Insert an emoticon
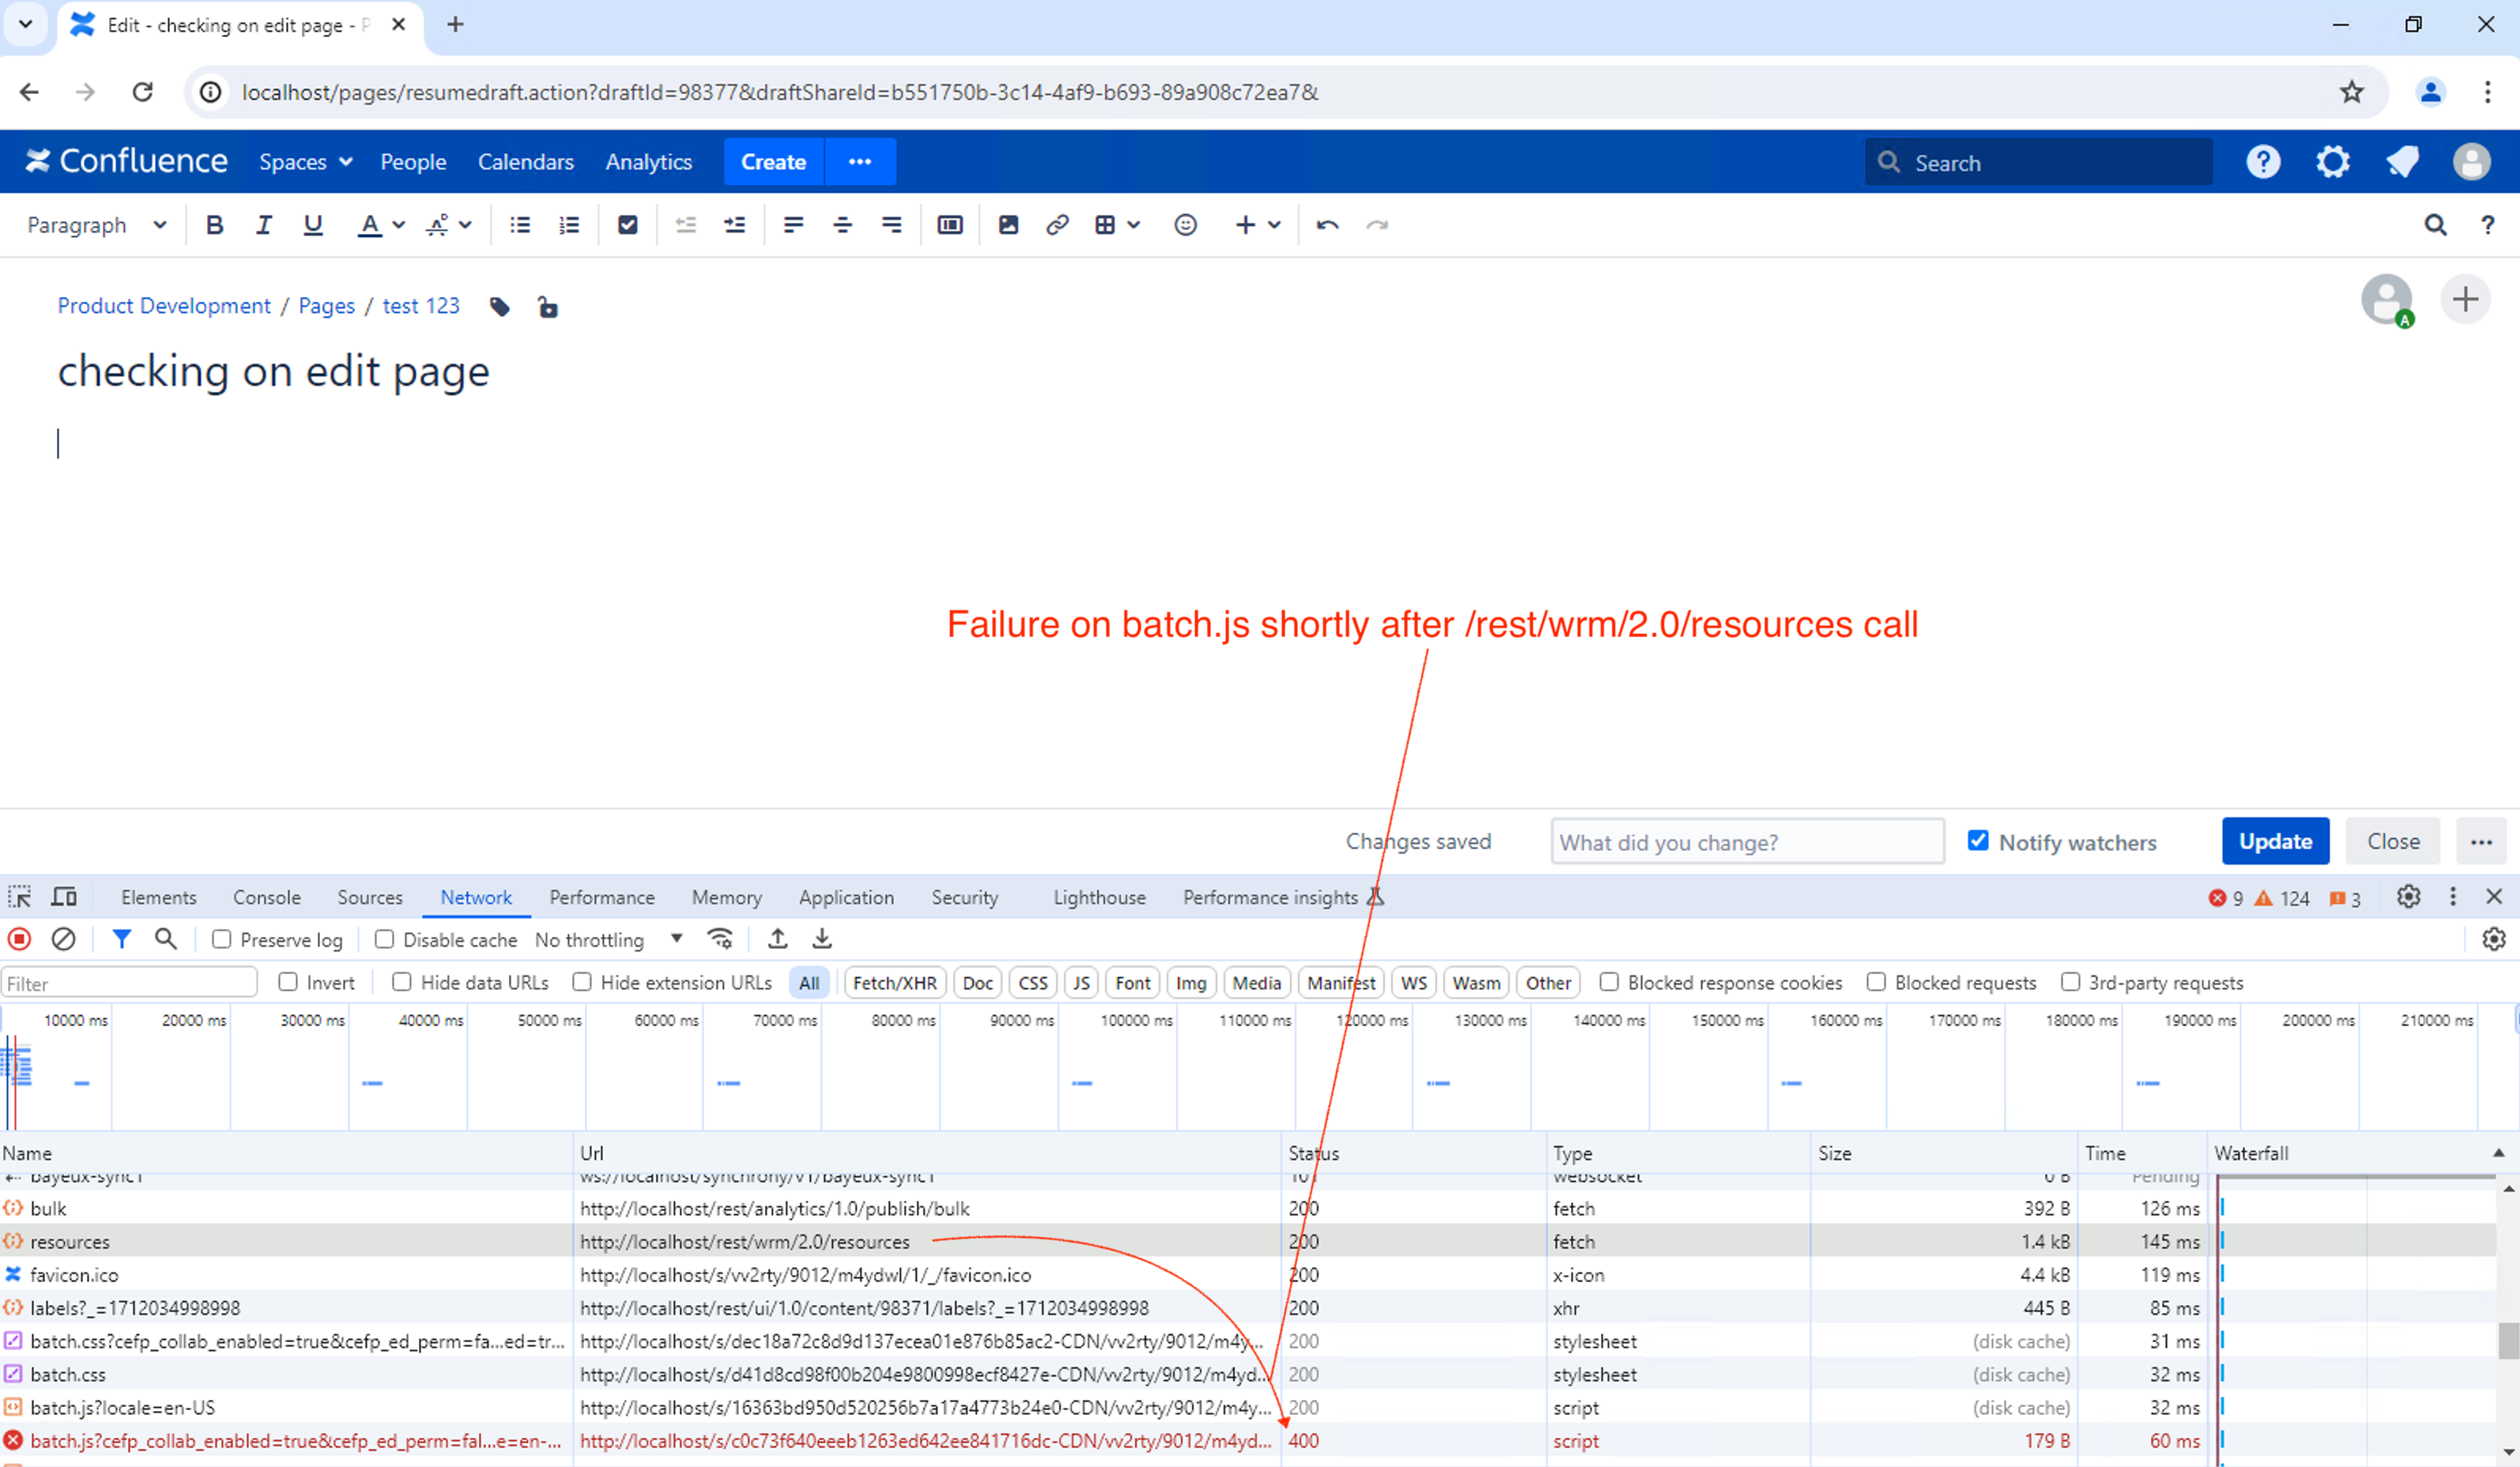This screenshot has height=1467, width=2520. click(1186, 225)
